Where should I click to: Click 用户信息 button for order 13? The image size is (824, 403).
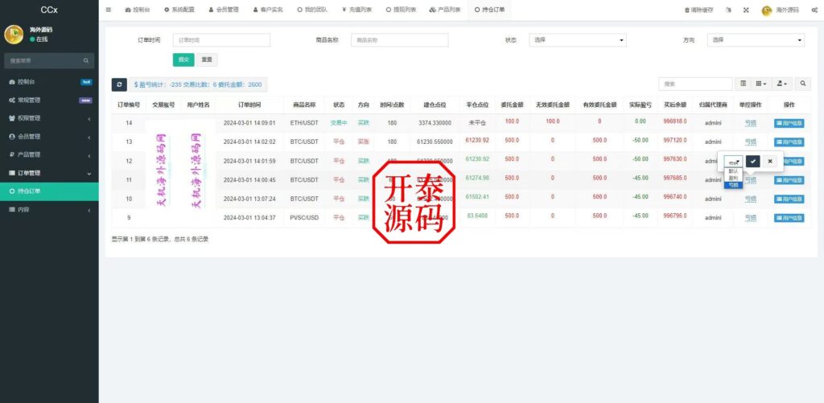click(x=789, y=142)
